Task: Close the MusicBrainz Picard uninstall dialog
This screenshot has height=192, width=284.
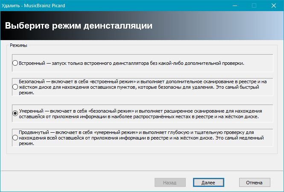Action: point(274,6)
